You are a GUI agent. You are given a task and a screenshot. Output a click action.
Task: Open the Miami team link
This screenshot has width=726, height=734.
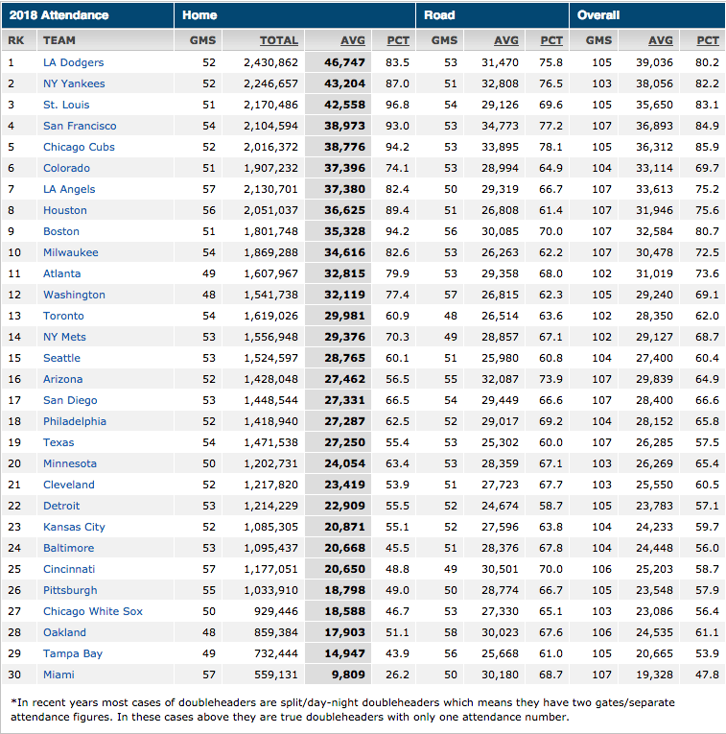tap(59, 675)
